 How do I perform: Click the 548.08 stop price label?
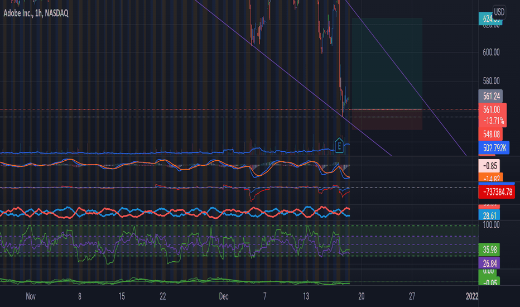[x=490, y=134]
